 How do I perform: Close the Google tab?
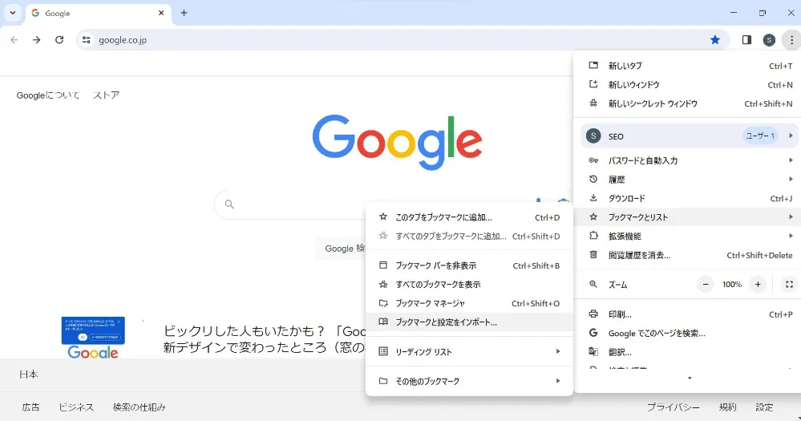coord(161,13)
